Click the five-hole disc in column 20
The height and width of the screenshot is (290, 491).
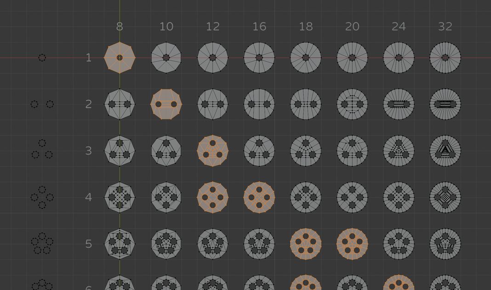[352, 244]
